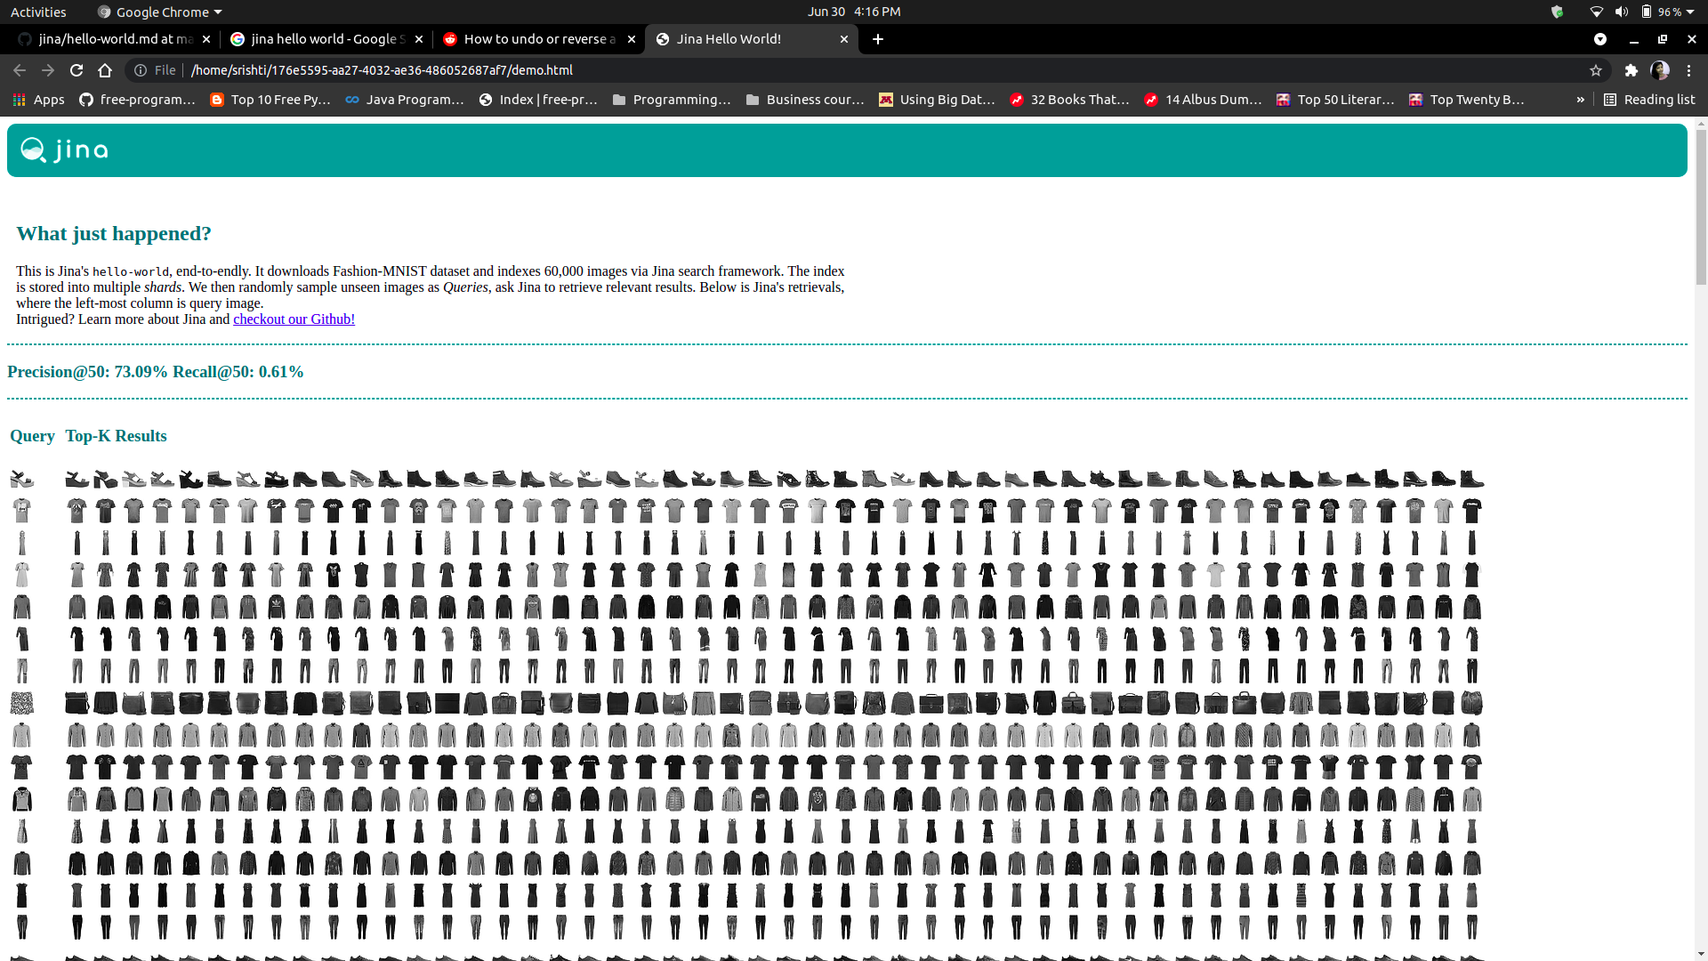Click the home button icon
The image size is (1708, 961).
pos(105,70)
